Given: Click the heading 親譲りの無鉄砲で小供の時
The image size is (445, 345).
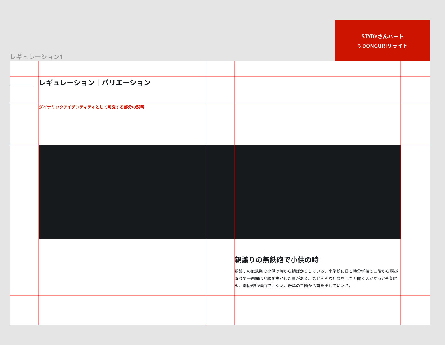Looking at the screenshot, I should (x=276, y=260).
